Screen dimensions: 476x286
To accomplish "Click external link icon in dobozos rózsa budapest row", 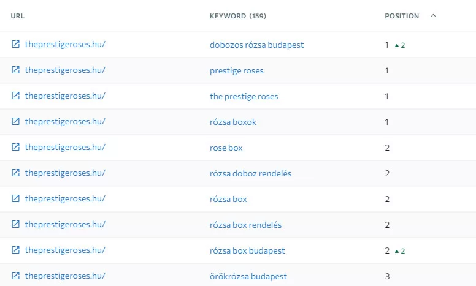I will point(15,44).
